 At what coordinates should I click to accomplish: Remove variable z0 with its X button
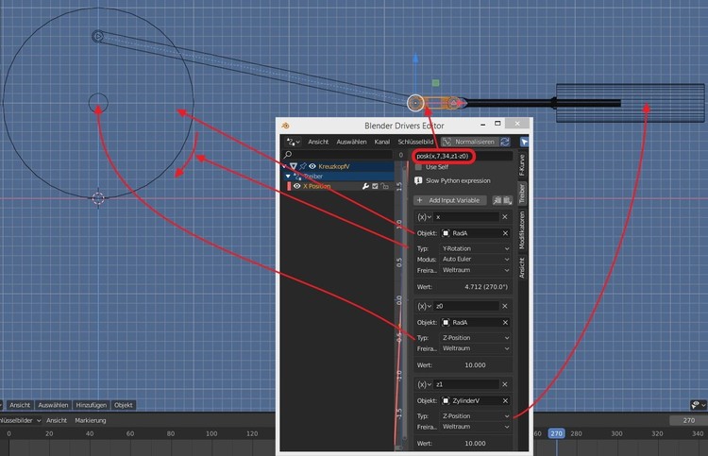[505, 306]
